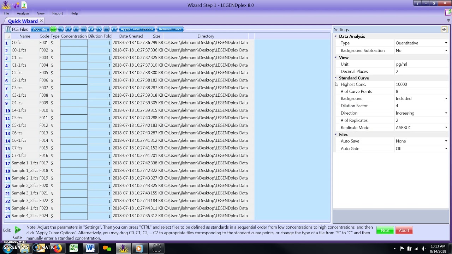This screenshot has width=452, height=254.
Task: Click the Concentration column header
Action: (74, 36)
